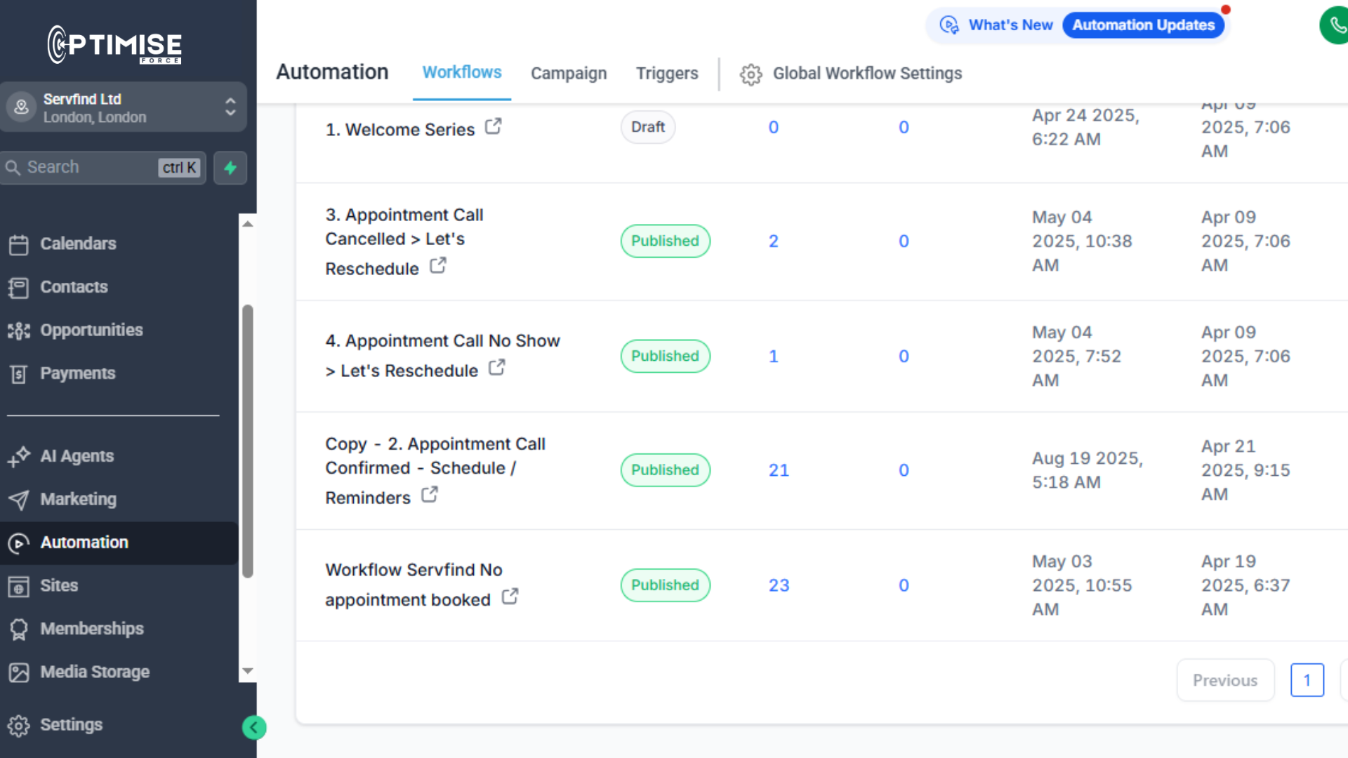Open external link for Workflow Servfind No appointment booked
The image size is (1348, 758).
(510, 597)
